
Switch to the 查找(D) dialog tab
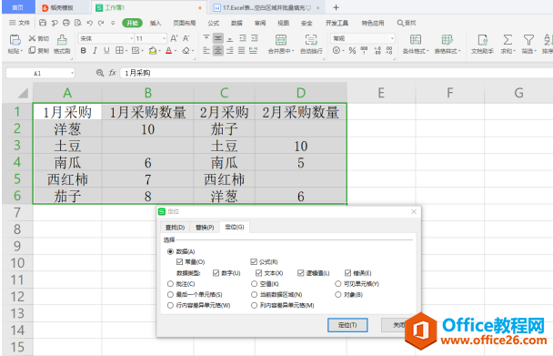[176, 227]
